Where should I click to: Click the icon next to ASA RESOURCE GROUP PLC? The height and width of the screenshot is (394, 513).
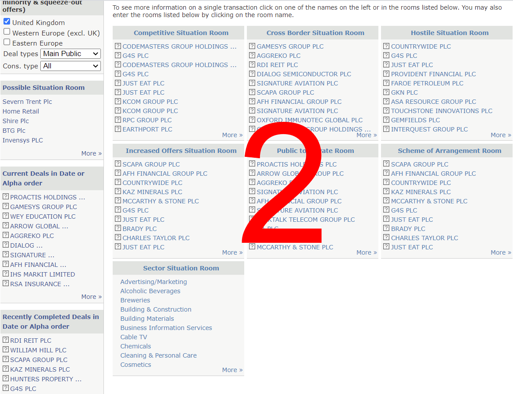pyautogui.click(x=386, y=101)
